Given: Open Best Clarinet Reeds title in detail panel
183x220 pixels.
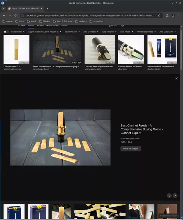Looking at the screenshot, I should coord(142,129).
